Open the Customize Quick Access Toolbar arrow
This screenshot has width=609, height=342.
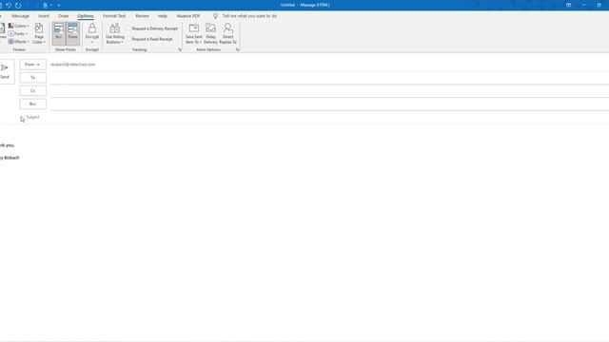[59, 6]
